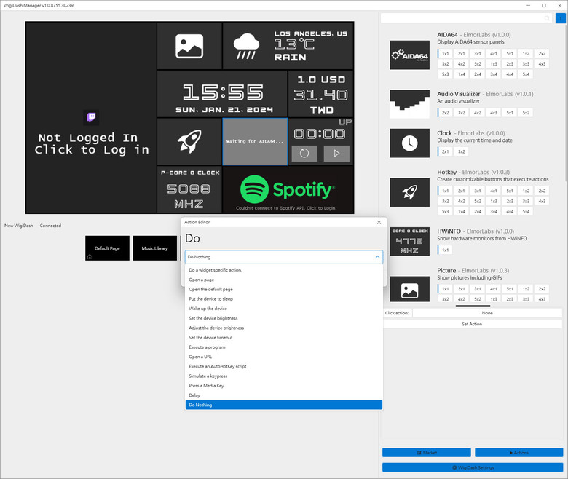The height and width of the screenshot is (479, 568).
Task: Click the Spotify logo widget
Action: click(288, 190)
